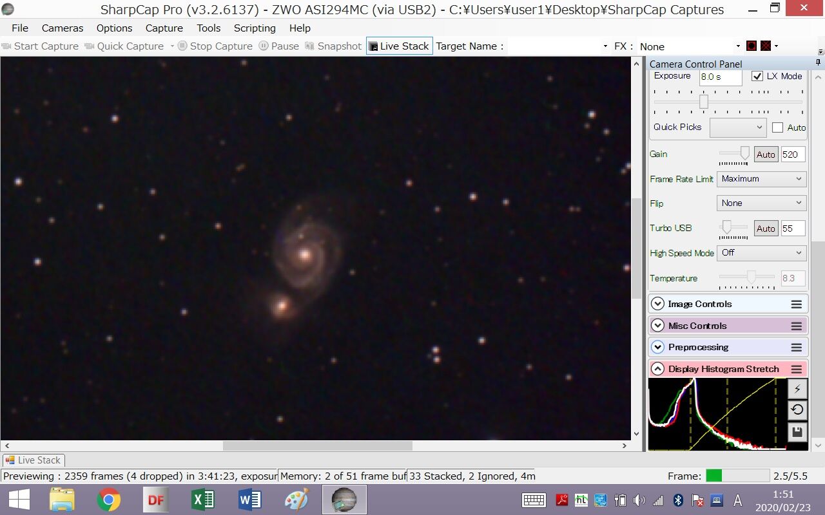This screenshot has height=515, width=825.
Task: Click the Exposure slider track
Action: [x=728, y=102]
